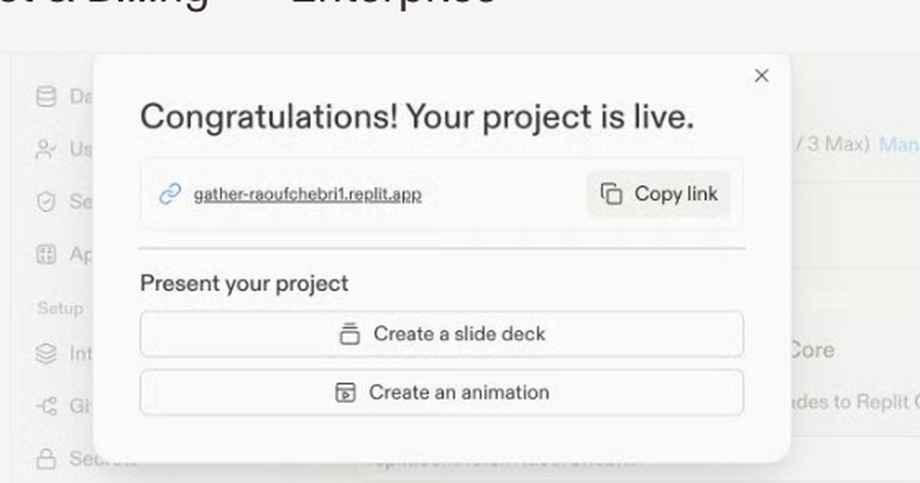The image size is (920, 483).
Task: Create a slide deck for the project
Action: pos(442,333)
